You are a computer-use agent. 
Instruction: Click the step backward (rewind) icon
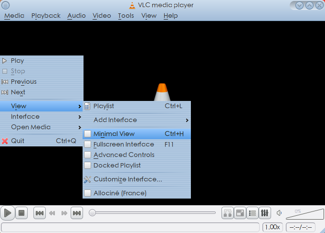(x=52, y=213)
